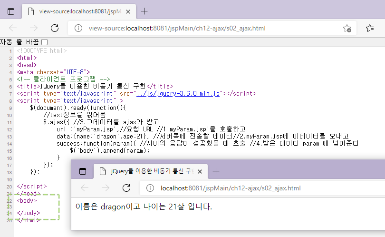This screenshot has height=237, width=385.
Task: Focus the view-source address bar
Action: pyautogui.click(x=212, y=28)
